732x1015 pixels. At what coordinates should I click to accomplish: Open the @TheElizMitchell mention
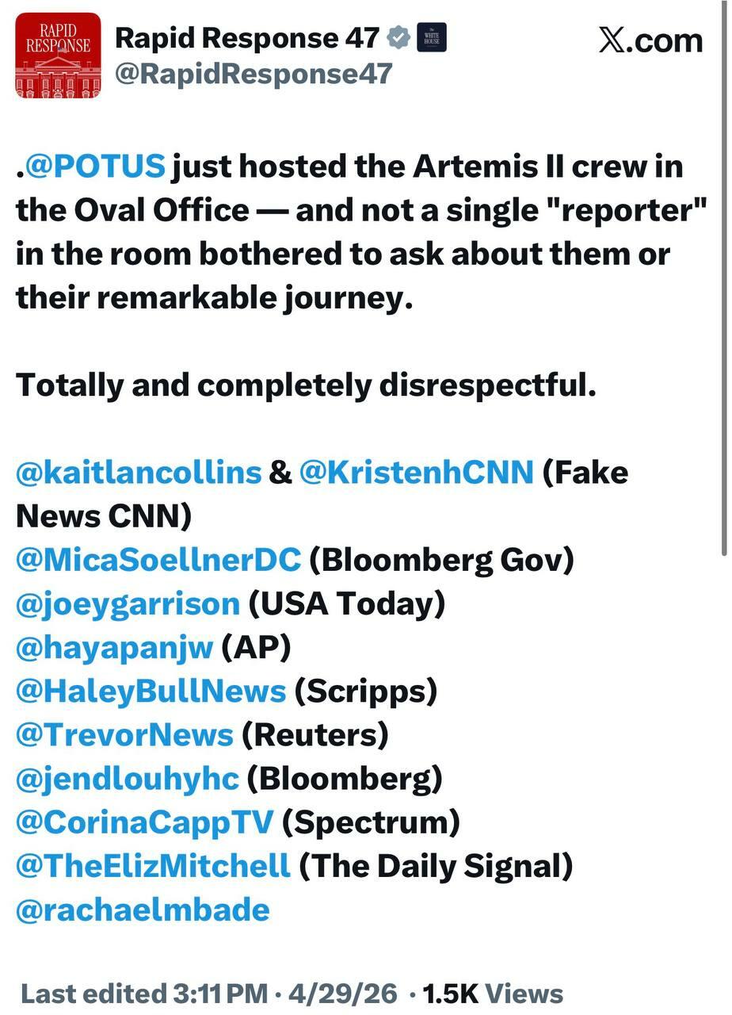click(x=153, y=865)
